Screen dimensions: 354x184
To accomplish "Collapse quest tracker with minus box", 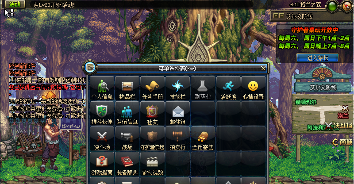I will click(x=281, y=16).
